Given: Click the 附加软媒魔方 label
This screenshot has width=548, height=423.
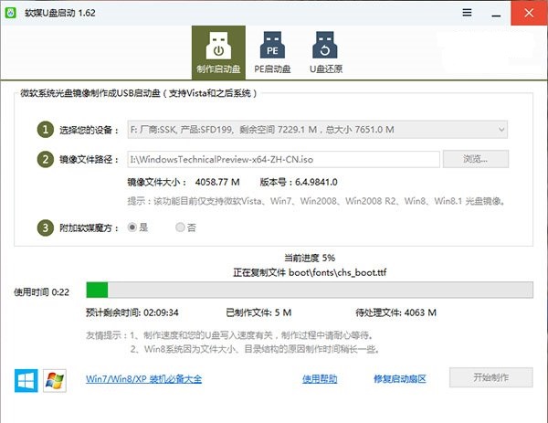Looking at the screenshot, I should (x=89, y=227).
